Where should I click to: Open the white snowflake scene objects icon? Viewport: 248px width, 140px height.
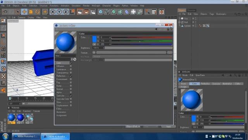pyautogui.click(x=133, y=12)
